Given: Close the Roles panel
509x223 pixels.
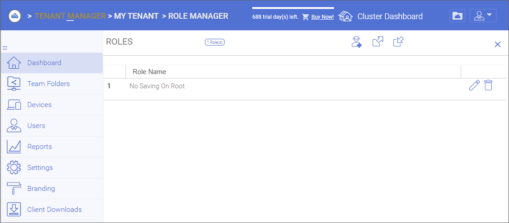Looking at the screenshot, I should (x=498, y=45).
